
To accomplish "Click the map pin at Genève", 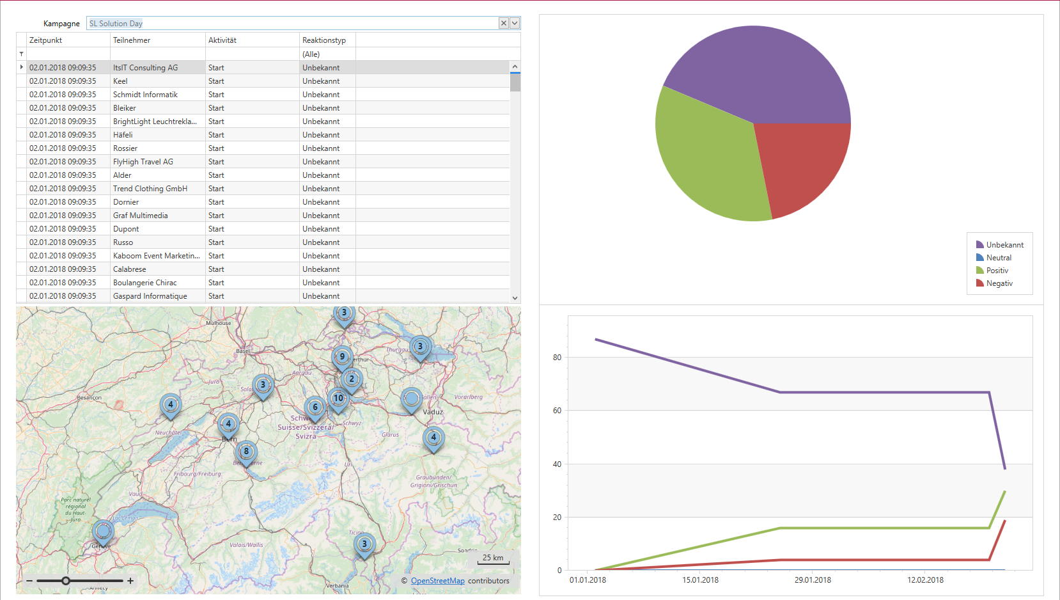I will 103,532.
